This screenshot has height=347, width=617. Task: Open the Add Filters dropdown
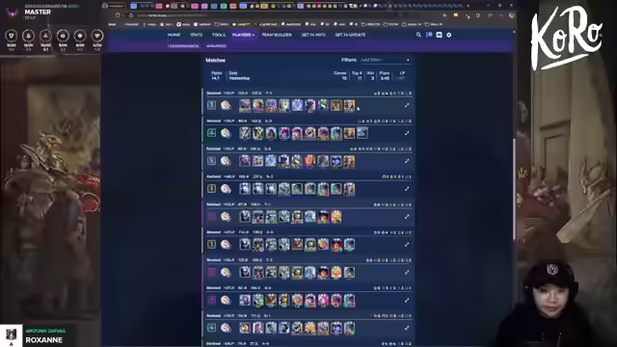[385, 60]
